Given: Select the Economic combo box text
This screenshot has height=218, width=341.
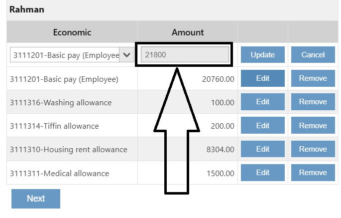Looking at the screenshot, I should point(65,55).
